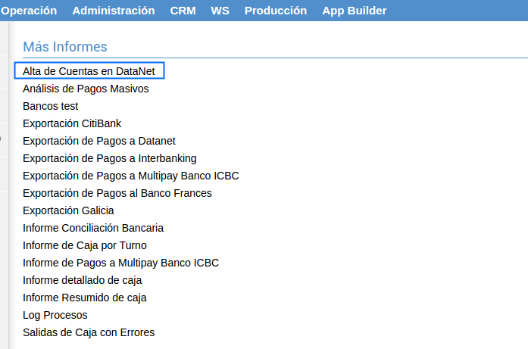This screenshot has width=528, height=349.
Task: Open the Administración menu
Action: 114,11
